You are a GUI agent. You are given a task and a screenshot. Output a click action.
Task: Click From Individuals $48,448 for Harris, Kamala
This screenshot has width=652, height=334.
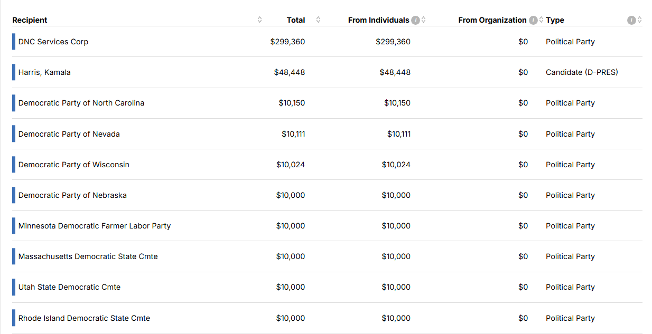pos(395,72)
